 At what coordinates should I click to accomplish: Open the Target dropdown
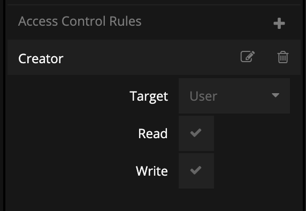click(234, 96)
